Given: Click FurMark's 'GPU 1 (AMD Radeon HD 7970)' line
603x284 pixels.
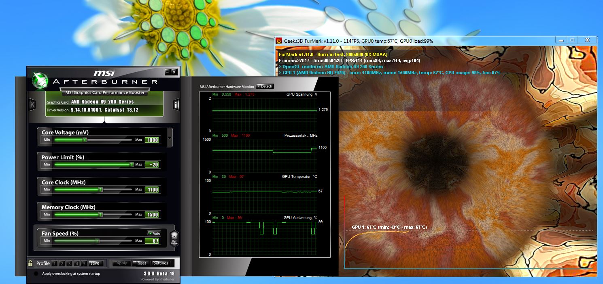Looking at the screenshot, I should (390, 73).
